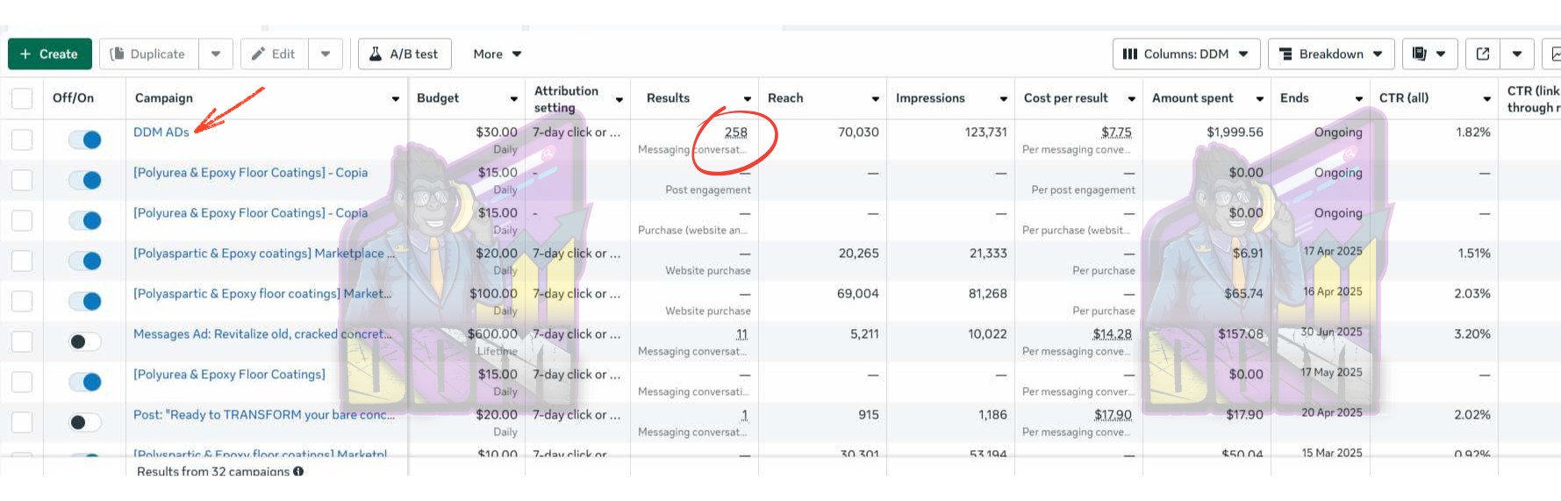Open the Post: "Ready to TRANSFORM" campaign
Viewport: 1561px width, 501px height.
tap(263, 415)
